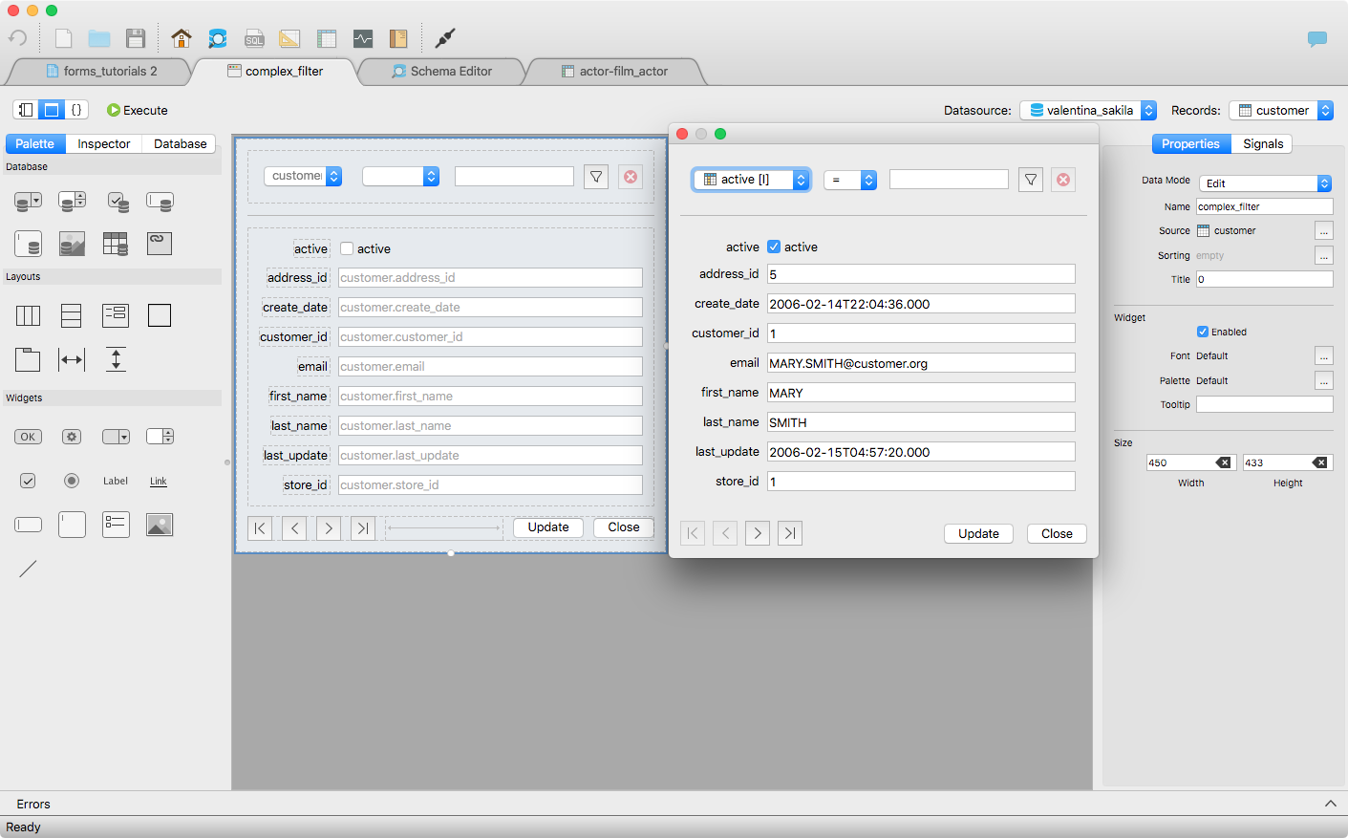Select the Image widget in the Palette
Viewport: 1348px width, 838px height.
point(159,524)
